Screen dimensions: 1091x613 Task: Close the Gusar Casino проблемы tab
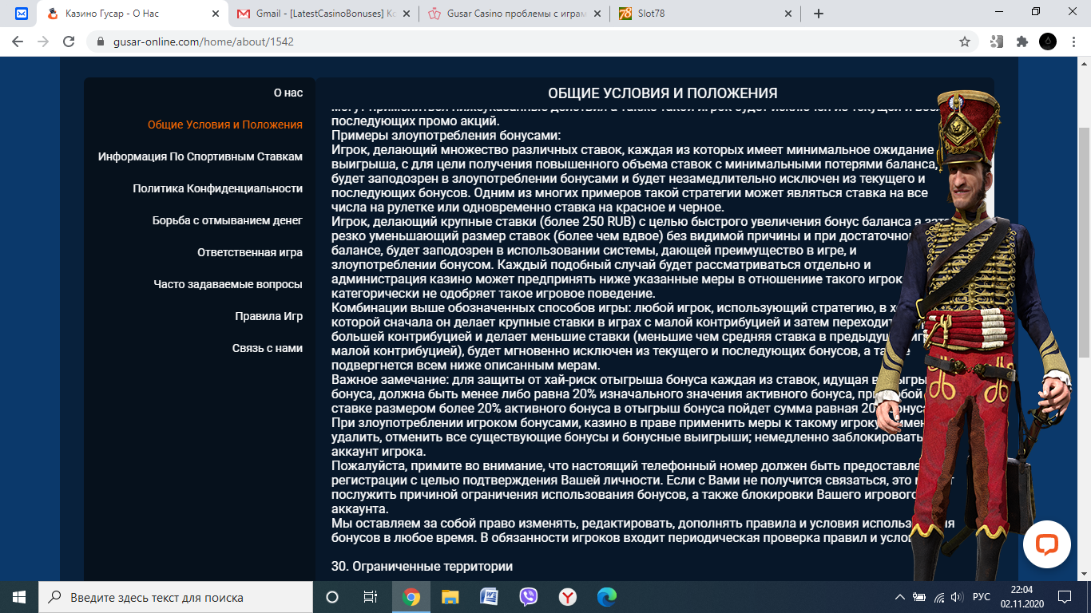point(597,14)
